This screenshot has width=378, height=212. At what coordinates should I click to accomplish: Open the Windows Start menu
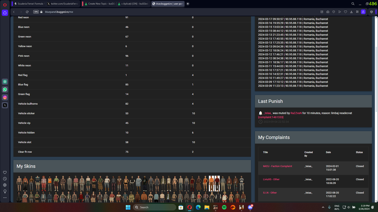click(128, 207)
